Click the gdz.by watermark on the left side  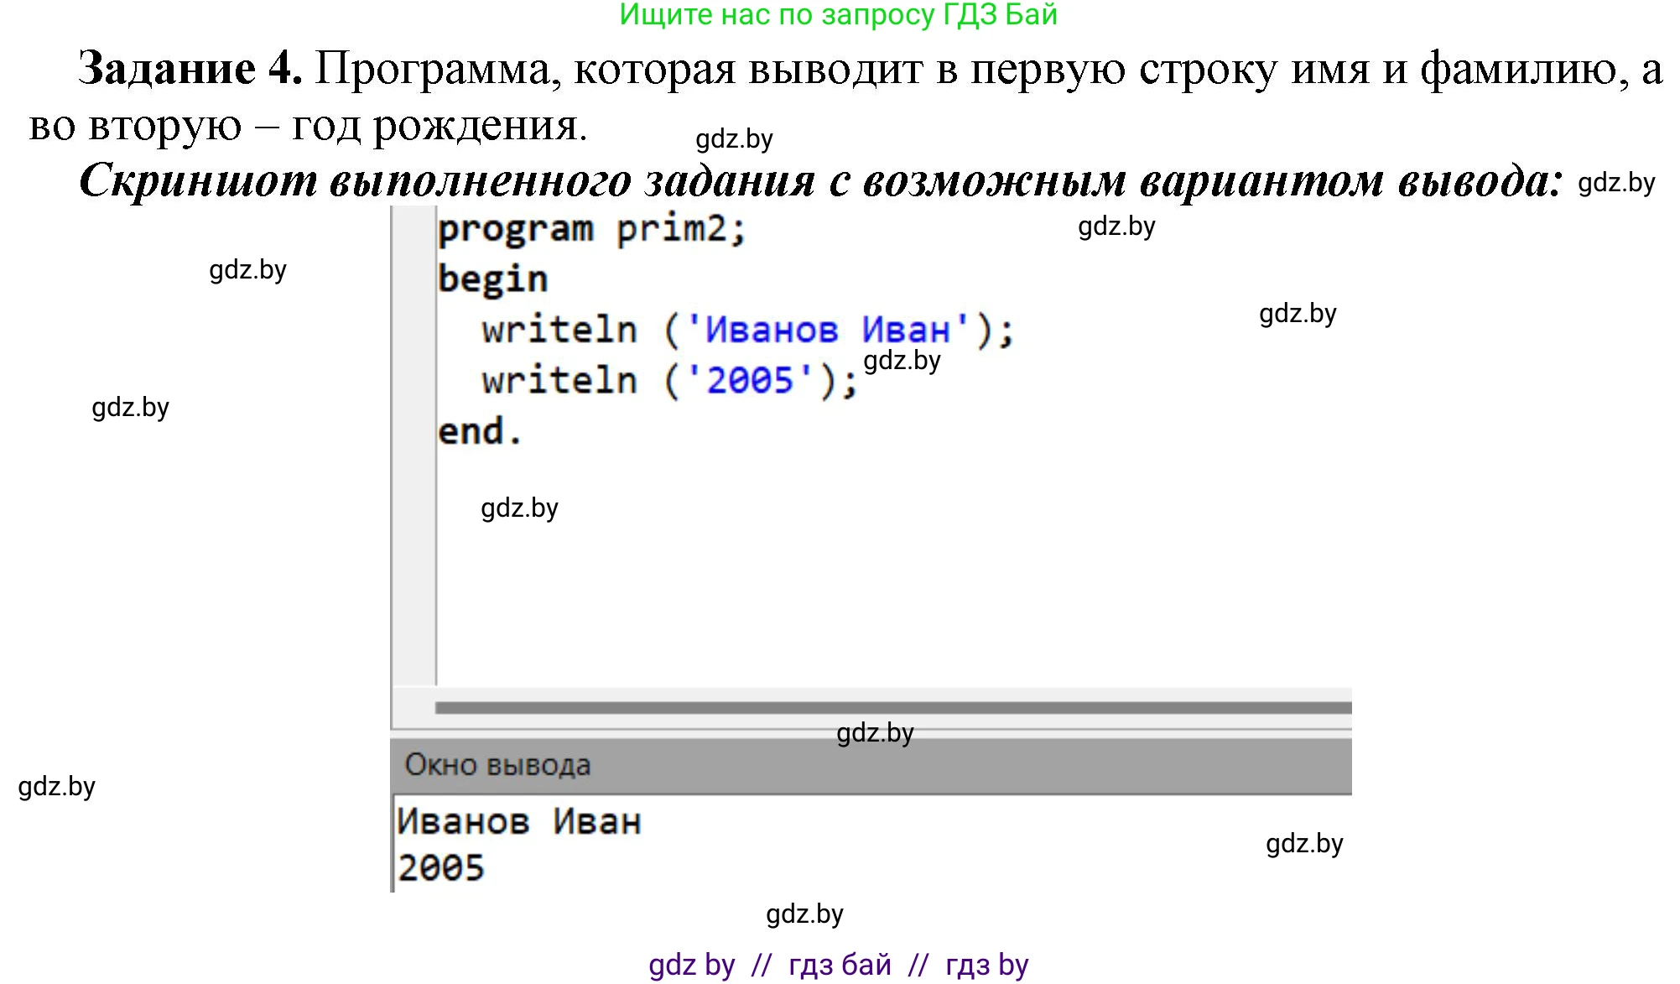[130, 409]
